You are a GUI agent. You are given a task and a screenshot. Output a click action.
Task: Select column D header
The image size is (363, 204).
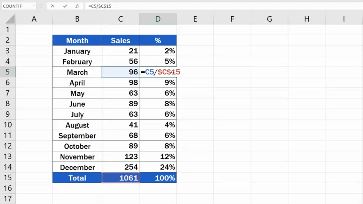(x=158, y=18)
